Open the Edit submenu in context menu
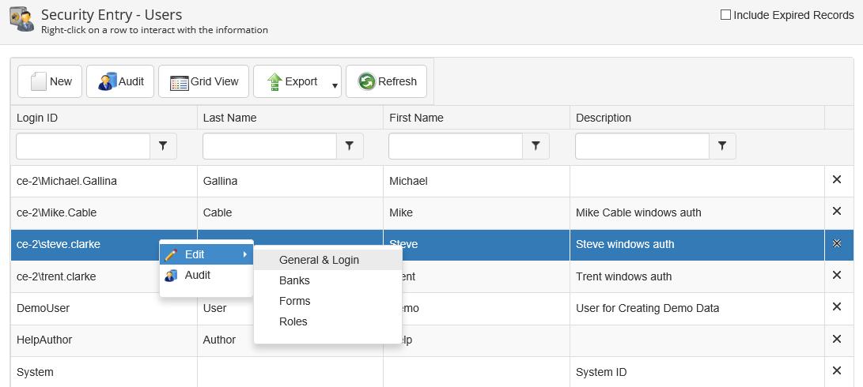863x387 pixels. click(206, 254)
